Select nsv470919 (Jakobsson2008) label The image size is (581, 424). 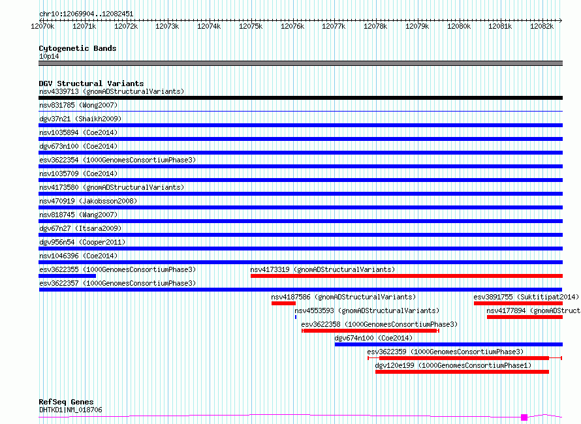coord(88,201)
